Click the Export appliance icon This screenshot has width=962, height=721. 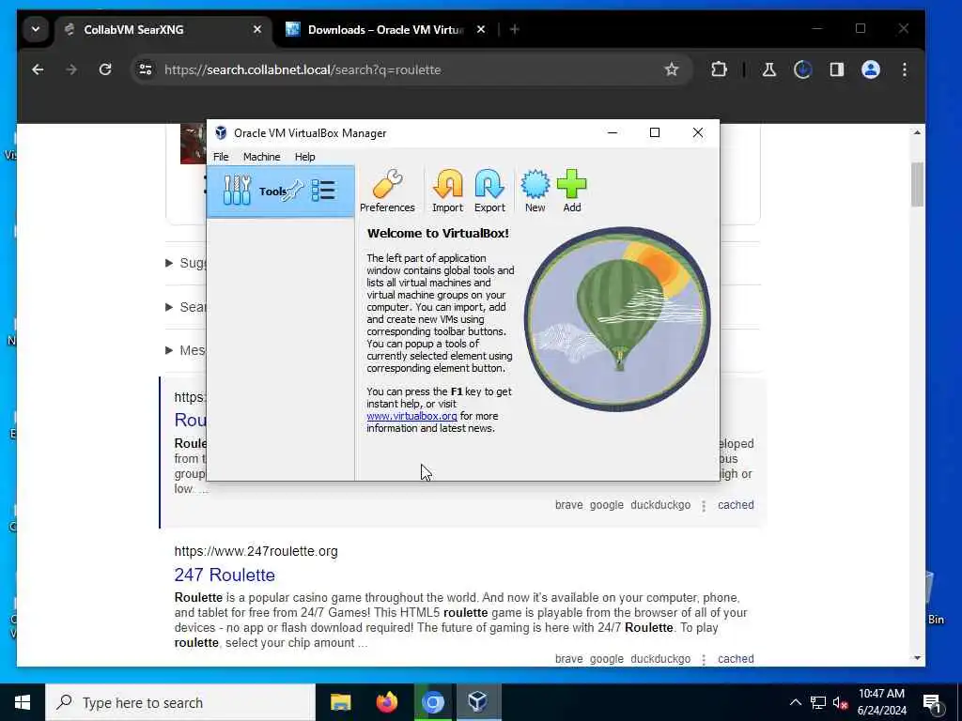coord(489,191)
